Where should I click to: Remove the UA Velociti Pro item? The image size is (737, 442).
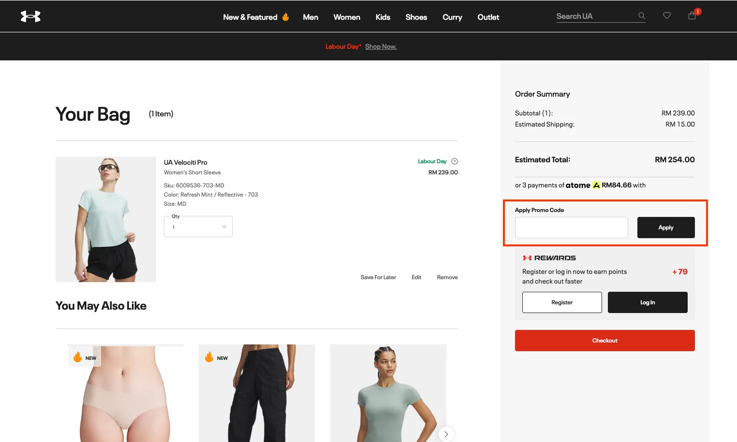[x=447, y=277]
